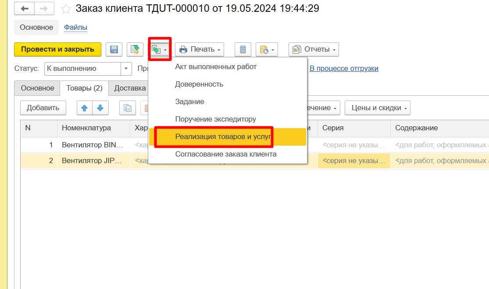Go forward with the right arrow button

click(x=44, y=8)
